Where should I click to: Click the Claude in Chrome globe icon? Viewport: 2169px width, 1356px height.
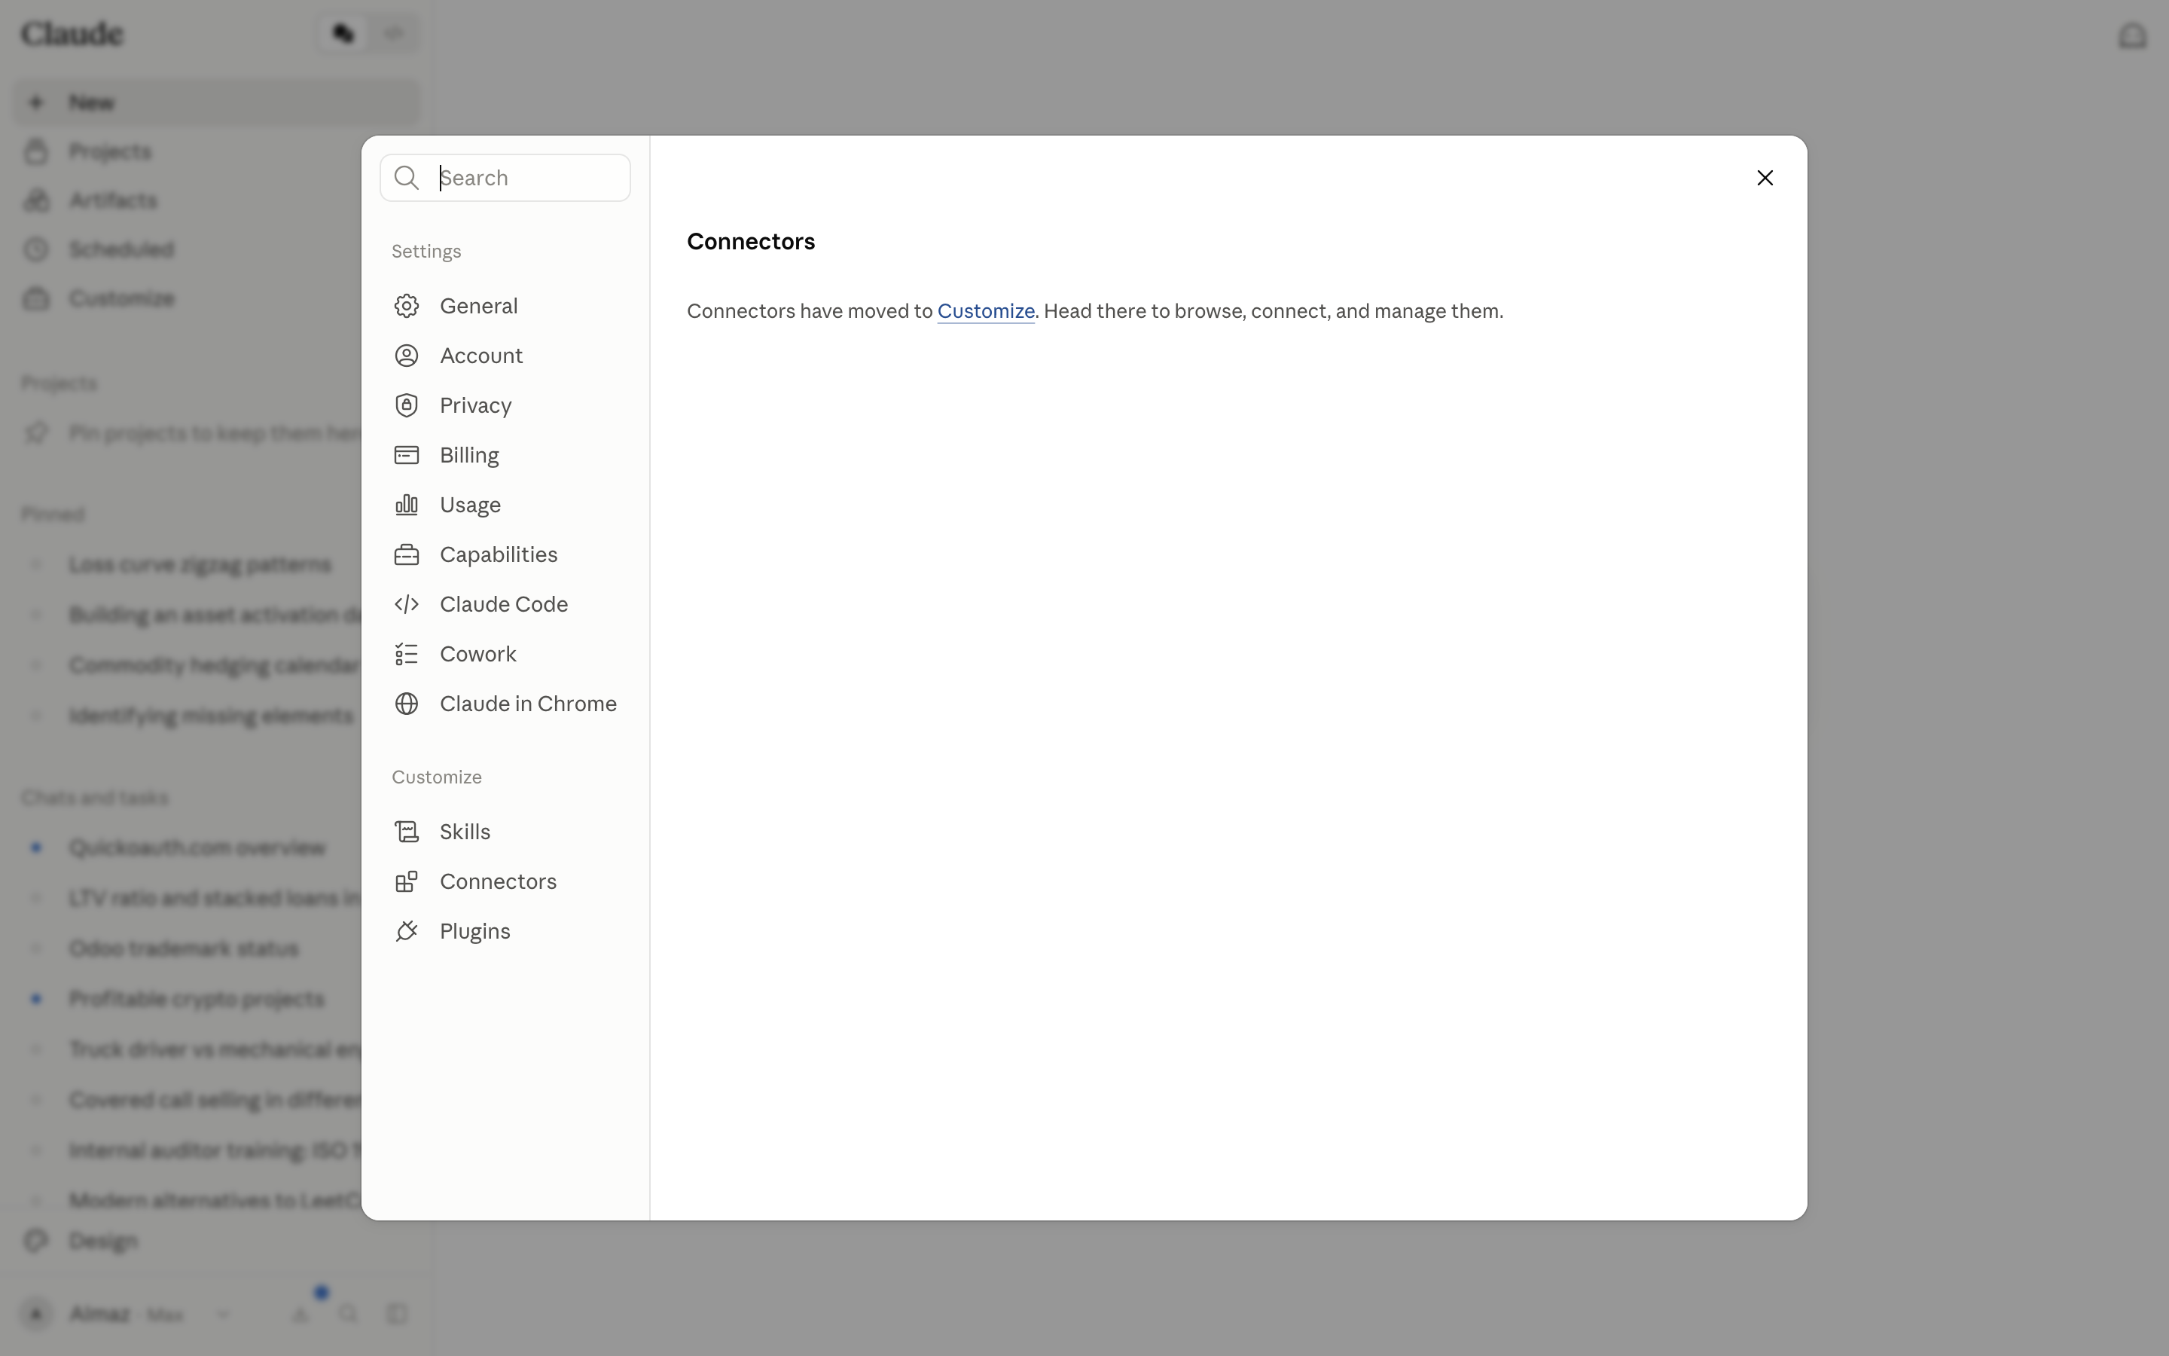click(x=406, y=704)
